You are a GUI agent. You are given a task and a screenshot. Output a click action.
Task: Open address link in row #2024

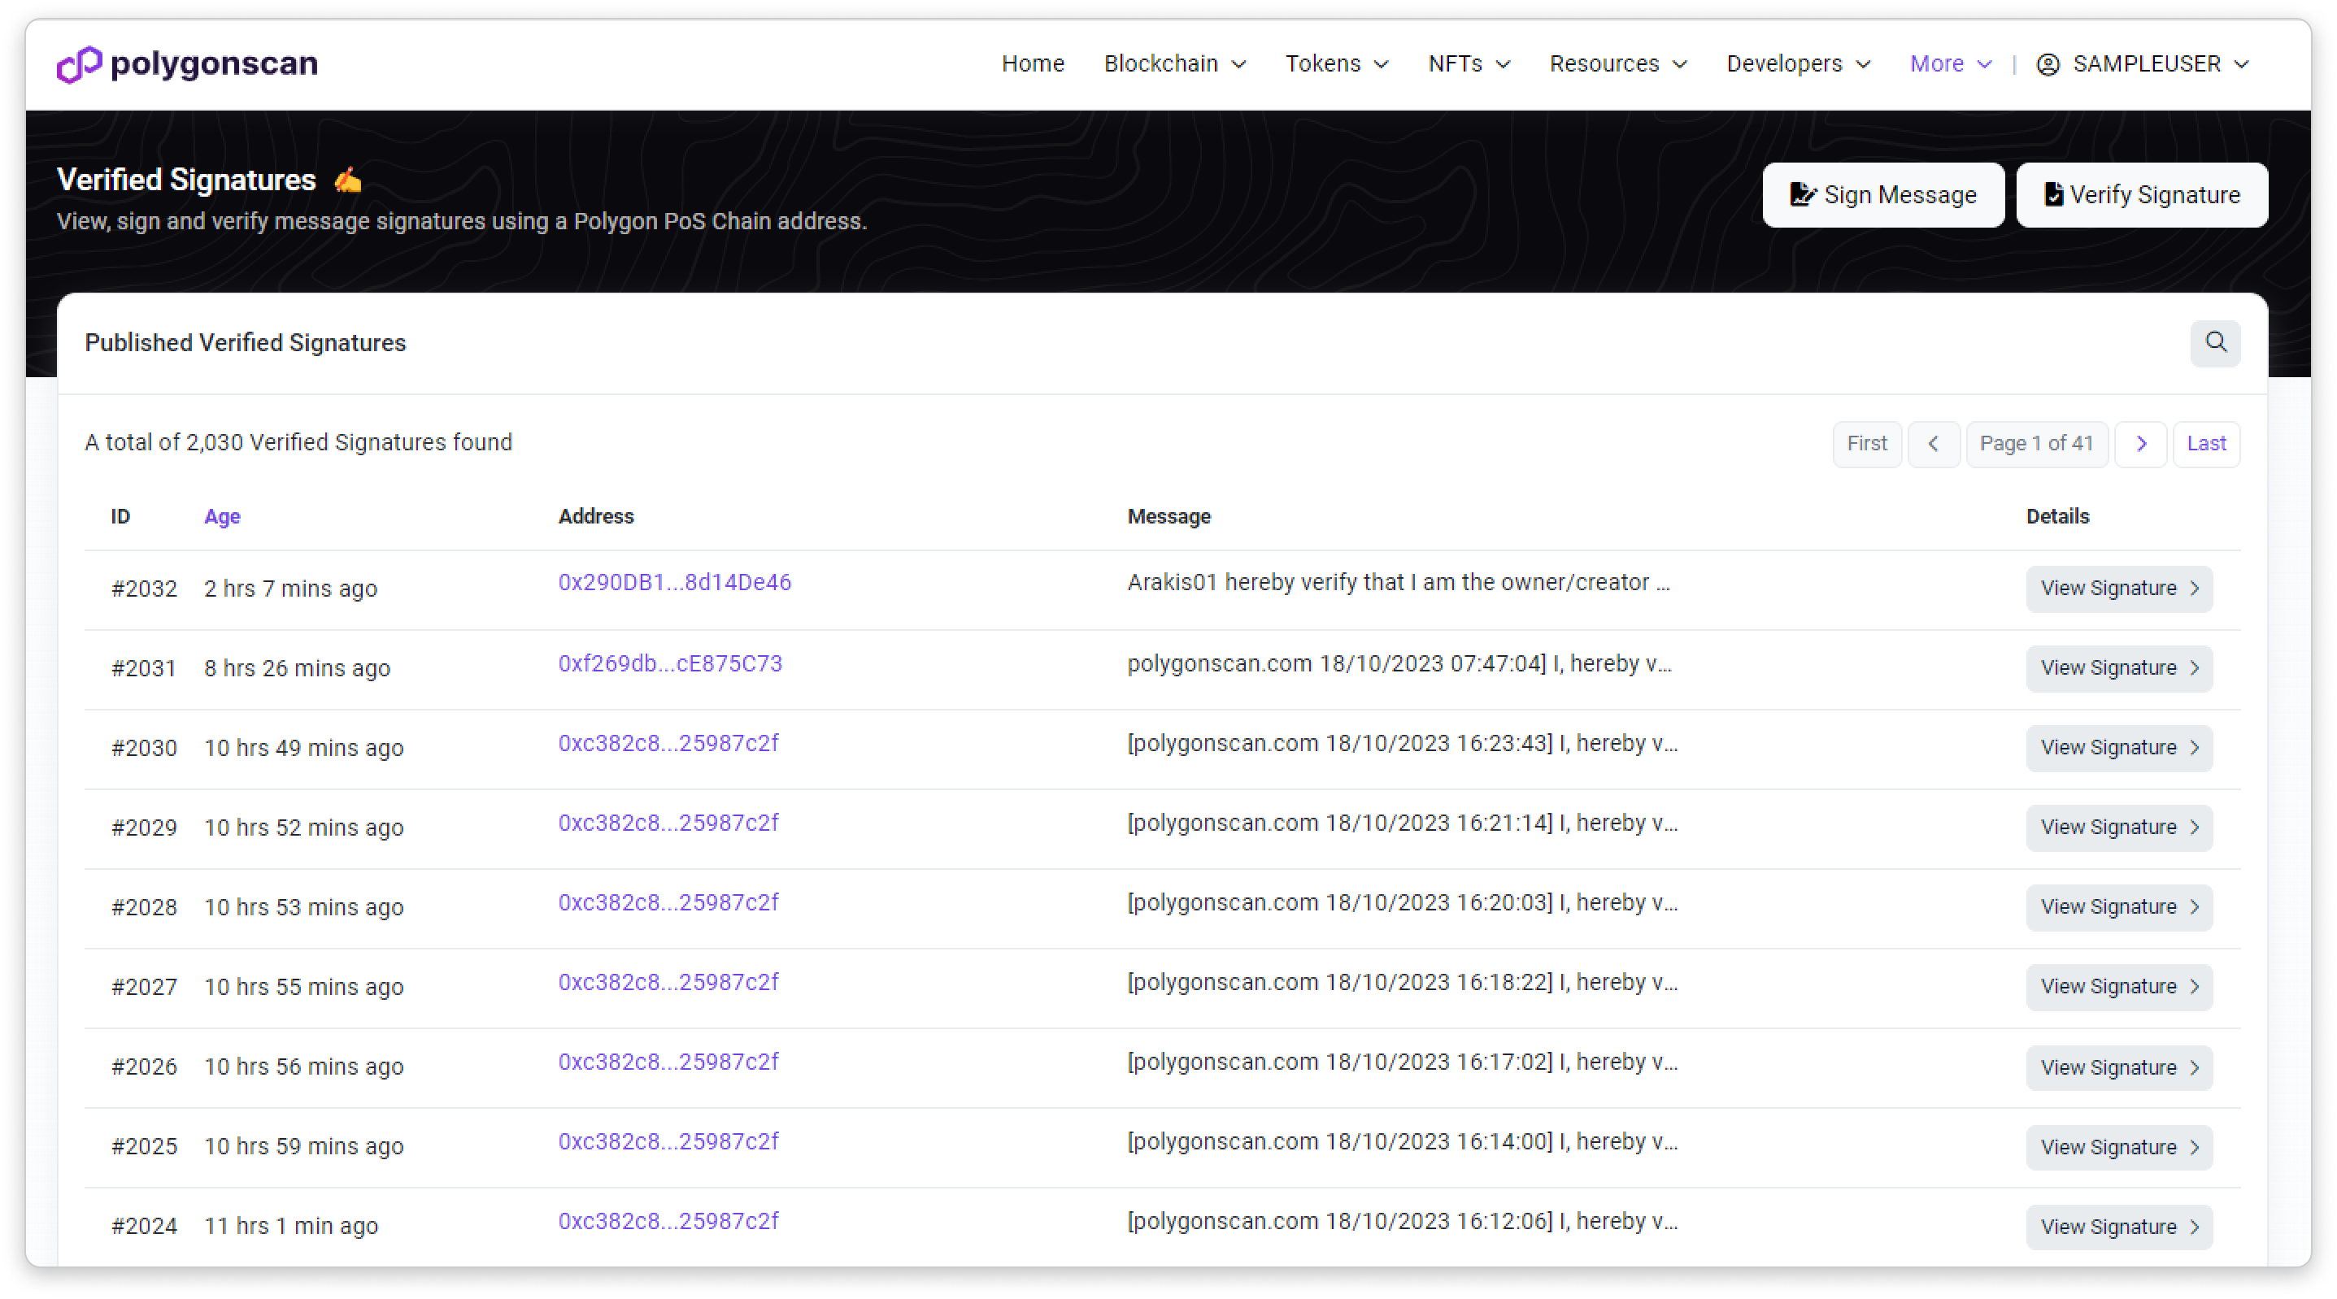668,1222
